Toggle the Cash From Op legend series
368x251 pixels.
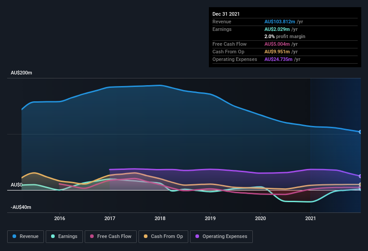[163, 237]
